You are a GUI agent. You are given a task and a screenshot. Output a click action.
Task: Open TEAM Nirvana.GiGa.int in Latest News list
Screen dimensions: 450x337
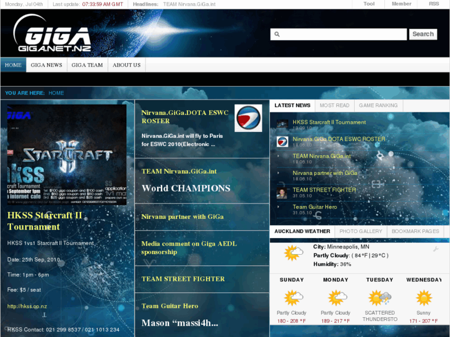(322, 156)
